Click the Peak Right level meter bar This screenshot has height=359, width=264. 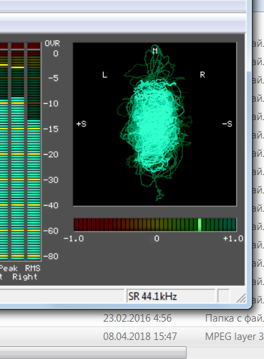pyautogui.click(x=18, y=151)
